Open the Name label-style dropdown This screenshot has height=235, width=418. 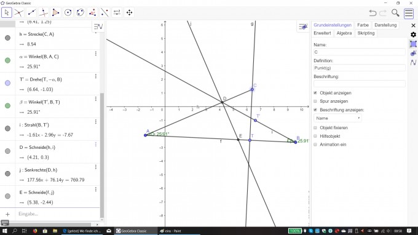337,118
